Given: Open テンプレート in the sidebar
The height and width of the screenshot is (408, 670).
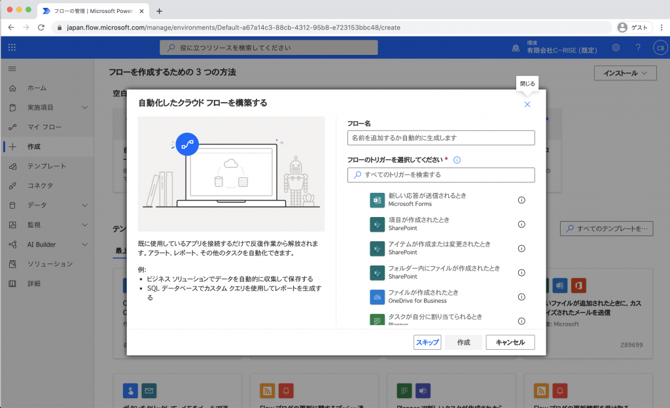Looking at the screenshot, I should click(x=47, y=167).
